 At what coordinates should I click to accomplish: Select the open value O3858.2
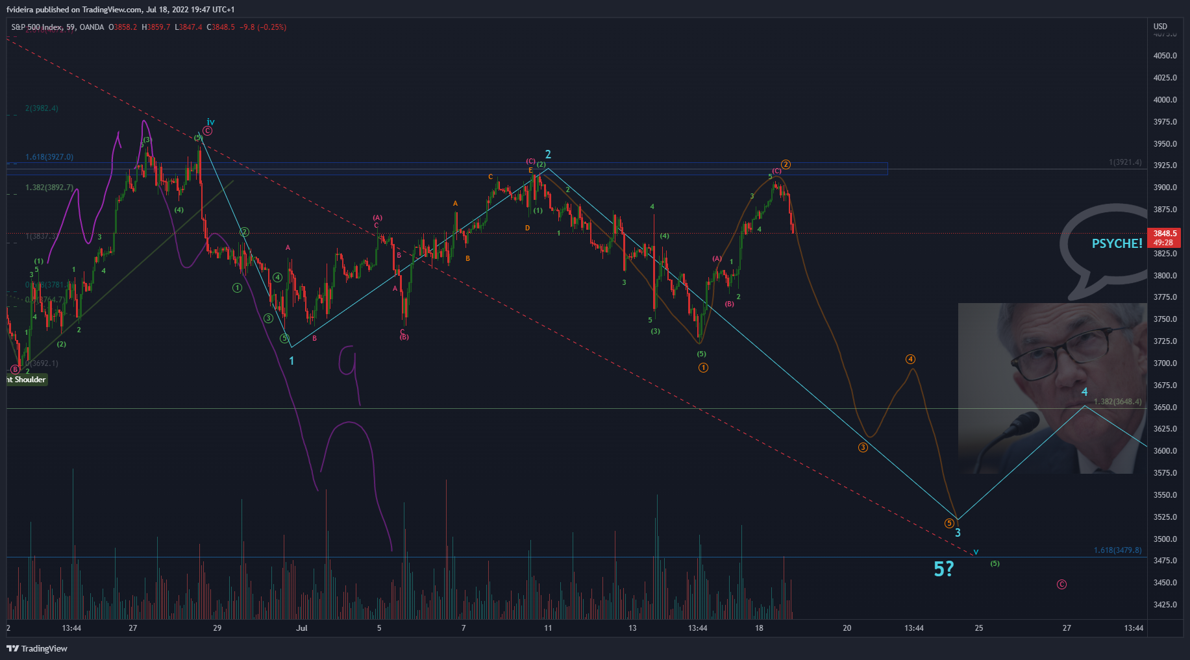click(x=123, y=27)
